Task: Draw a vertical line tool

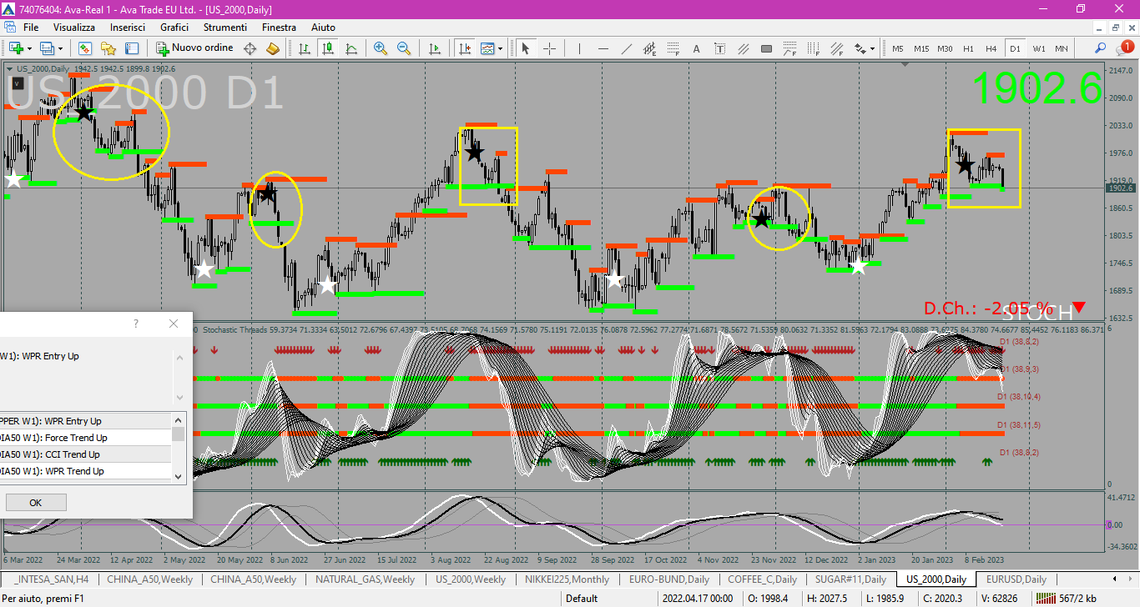Action: (579, 48)
